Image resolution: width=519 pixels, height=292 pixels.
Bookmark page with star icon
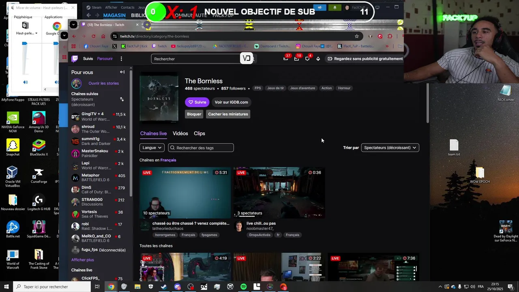tap(357, 36)
